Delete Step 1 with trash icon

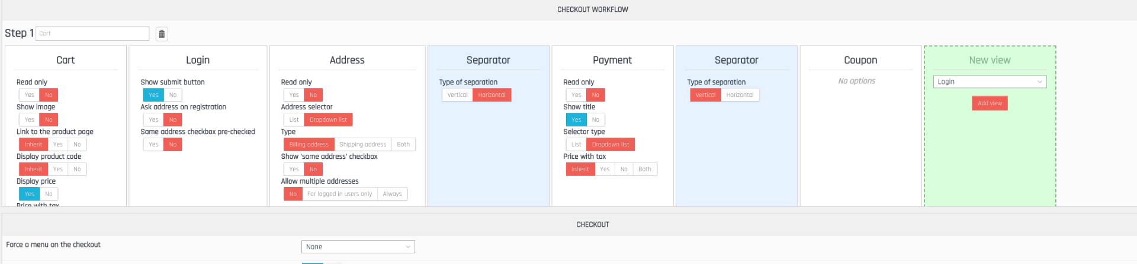click(162, 34)
